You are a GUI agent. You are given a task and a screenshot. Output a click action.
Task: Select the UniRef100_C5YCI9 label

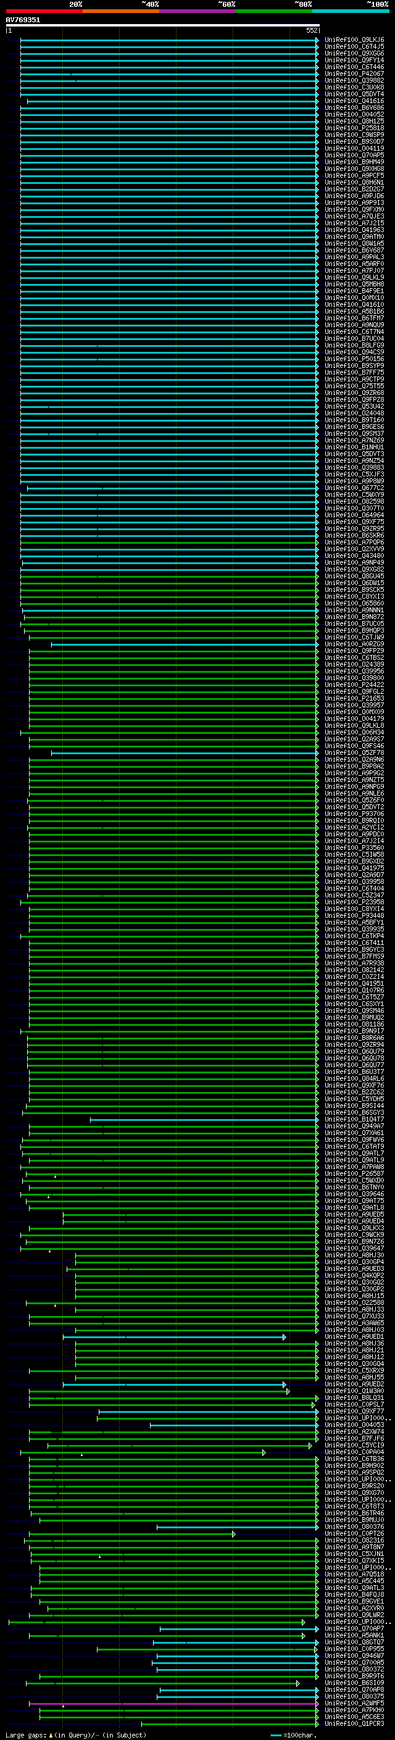(354, 1445)
